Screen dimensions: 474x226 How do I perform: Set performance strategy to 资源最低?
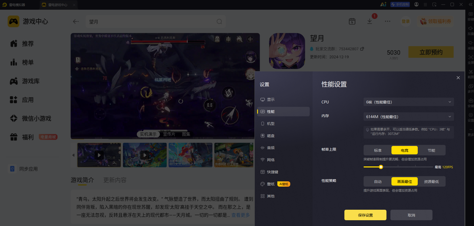point(431,181)
